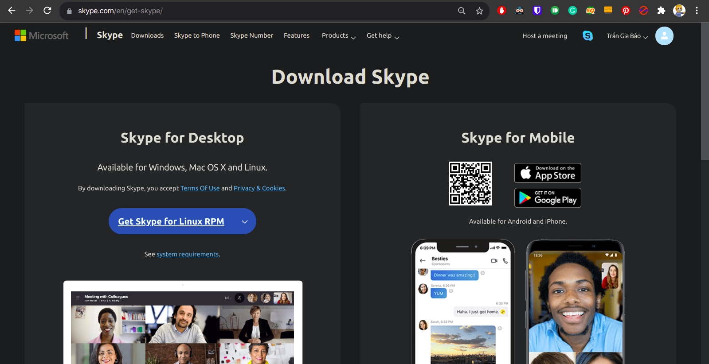
Task: Open the account avatar circle
Action: coord(664,36)
